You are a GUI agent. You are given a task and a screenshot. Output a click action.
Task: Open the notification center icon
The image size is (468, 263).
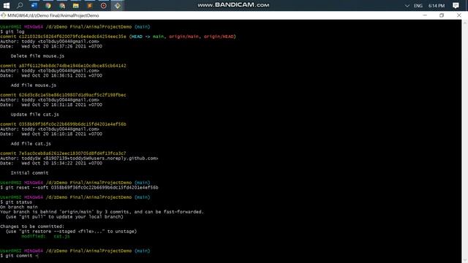456,5
